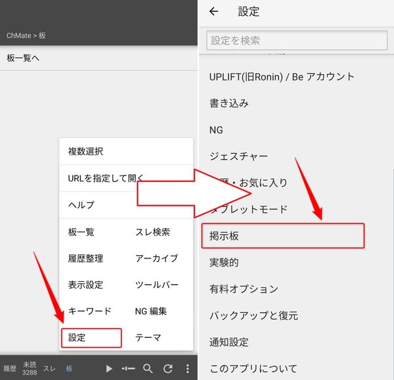Open the お気に入り settings entry
The width and height of the screenshot is (394, 380).
(263, 183)
